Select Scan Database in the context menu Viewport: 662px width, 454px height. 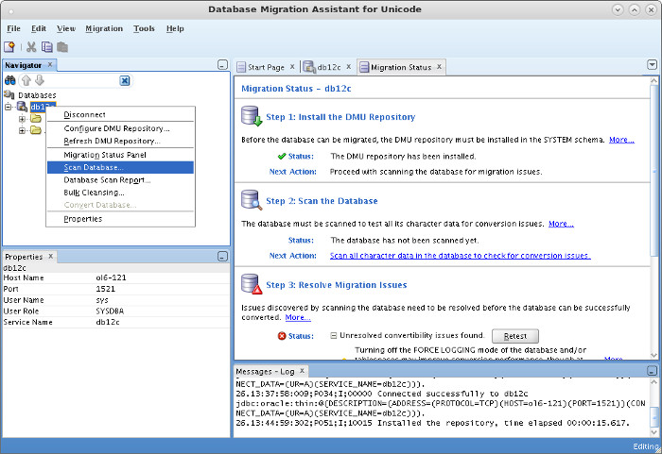pyautogui.click(x=120, y=167)
